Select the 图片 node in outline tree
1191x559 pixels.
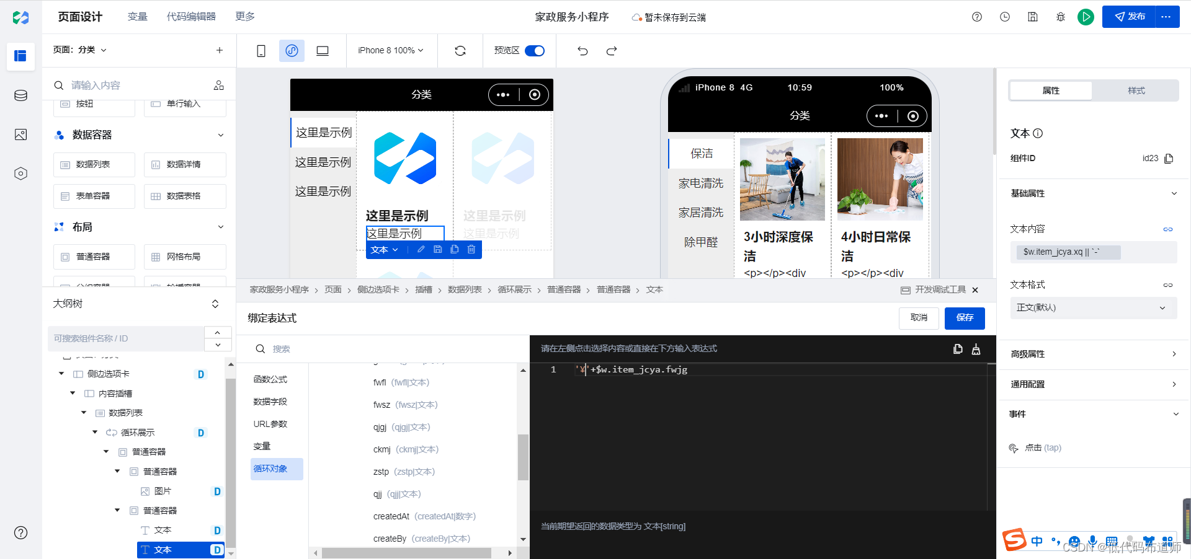[162, 491]
